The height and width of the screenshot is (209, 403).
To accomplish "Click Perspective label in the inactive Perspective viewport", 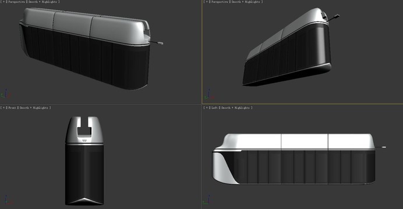I will point(16,2).
